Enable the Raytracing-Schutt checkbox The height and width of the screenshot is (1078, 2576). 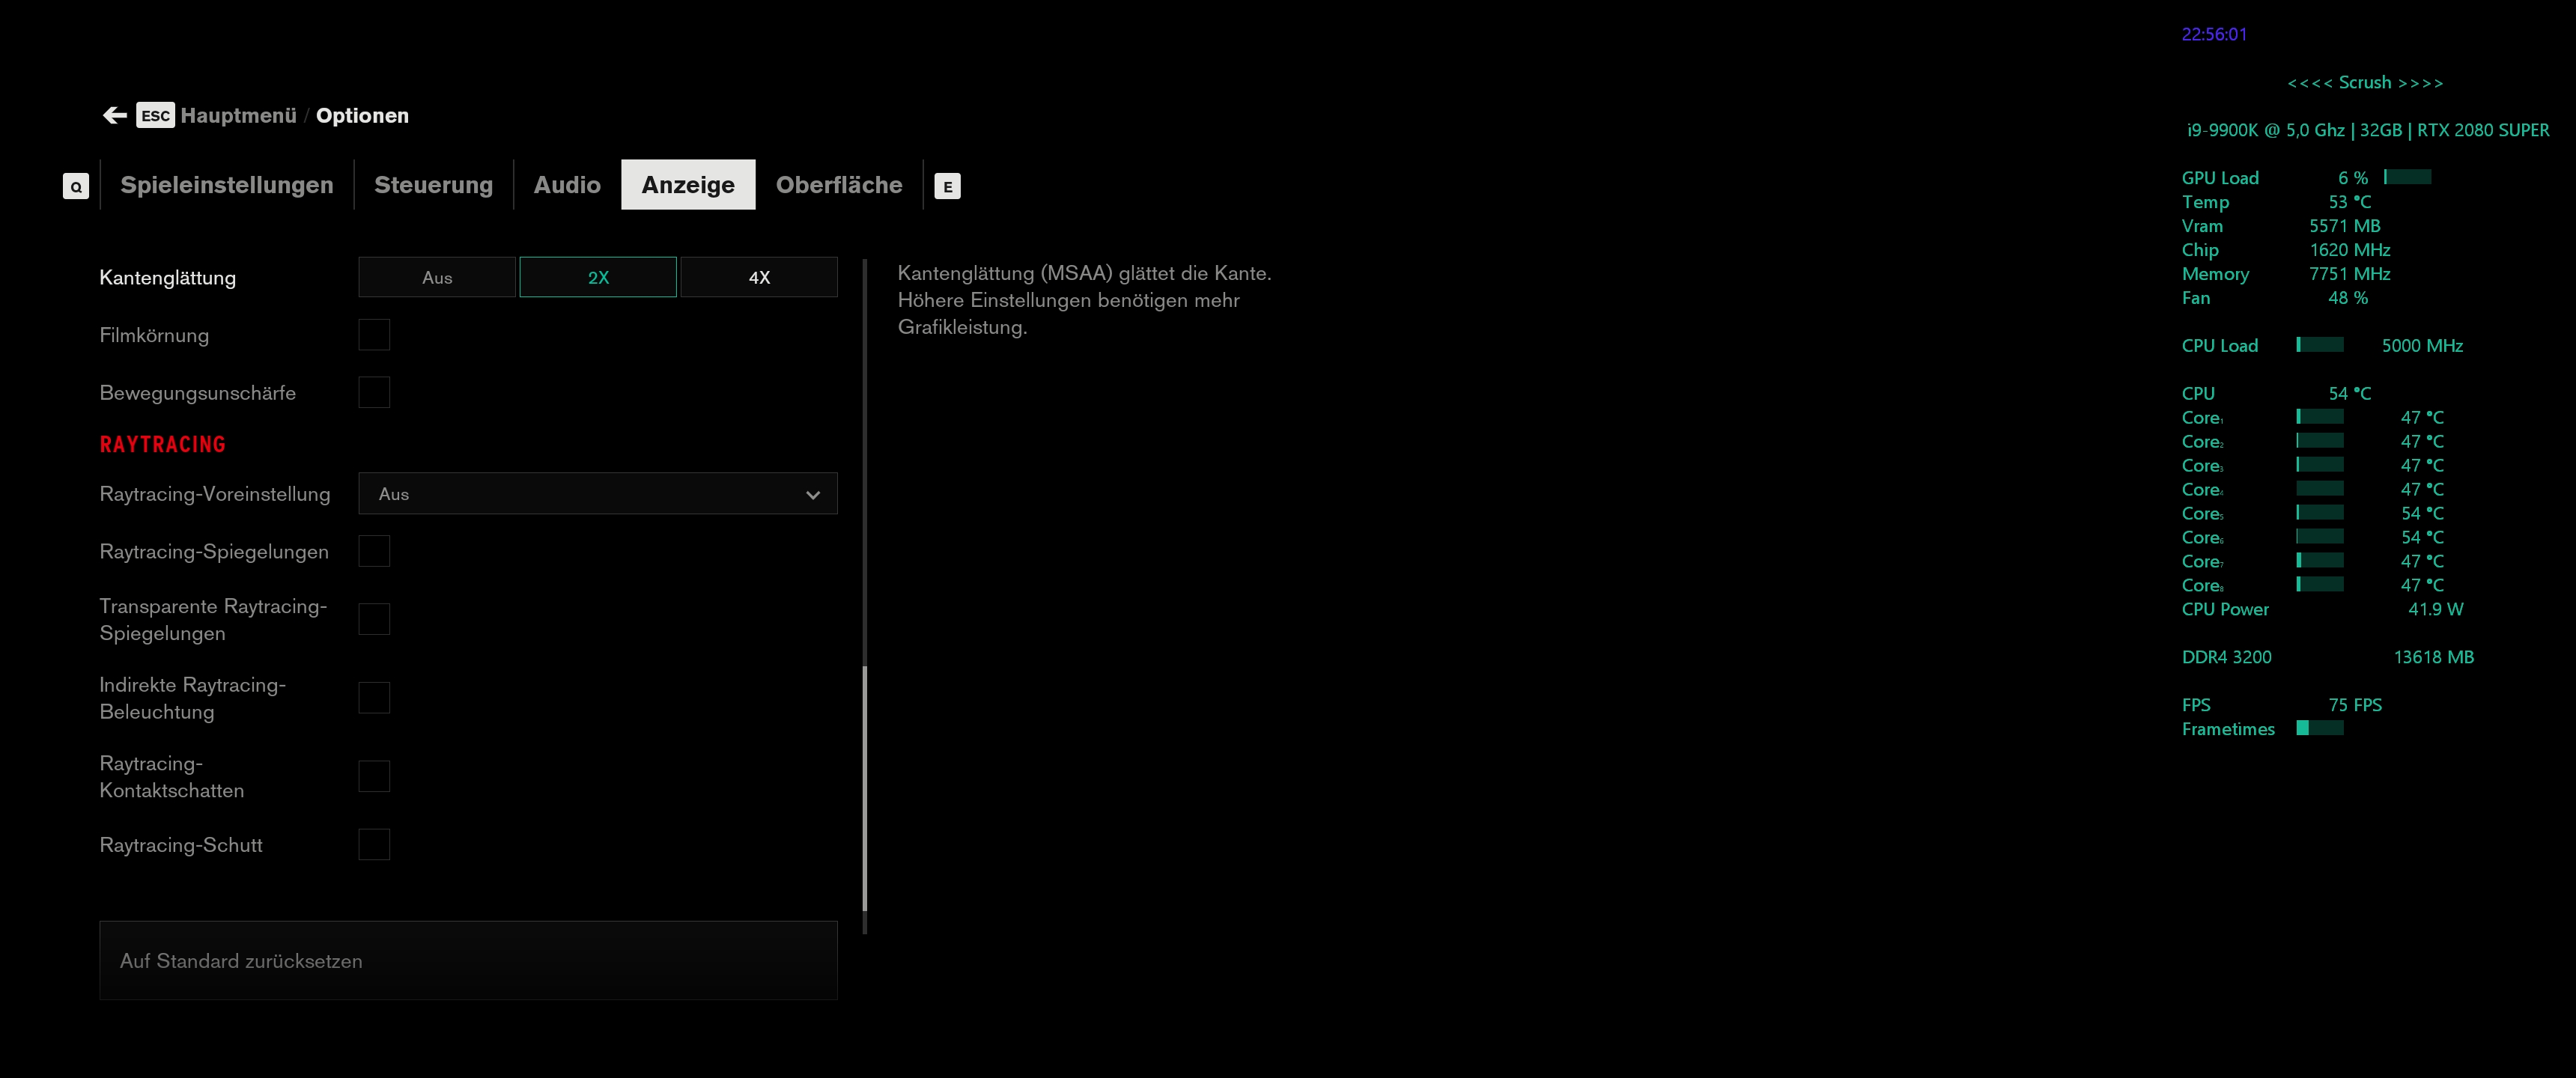point(374,845)
